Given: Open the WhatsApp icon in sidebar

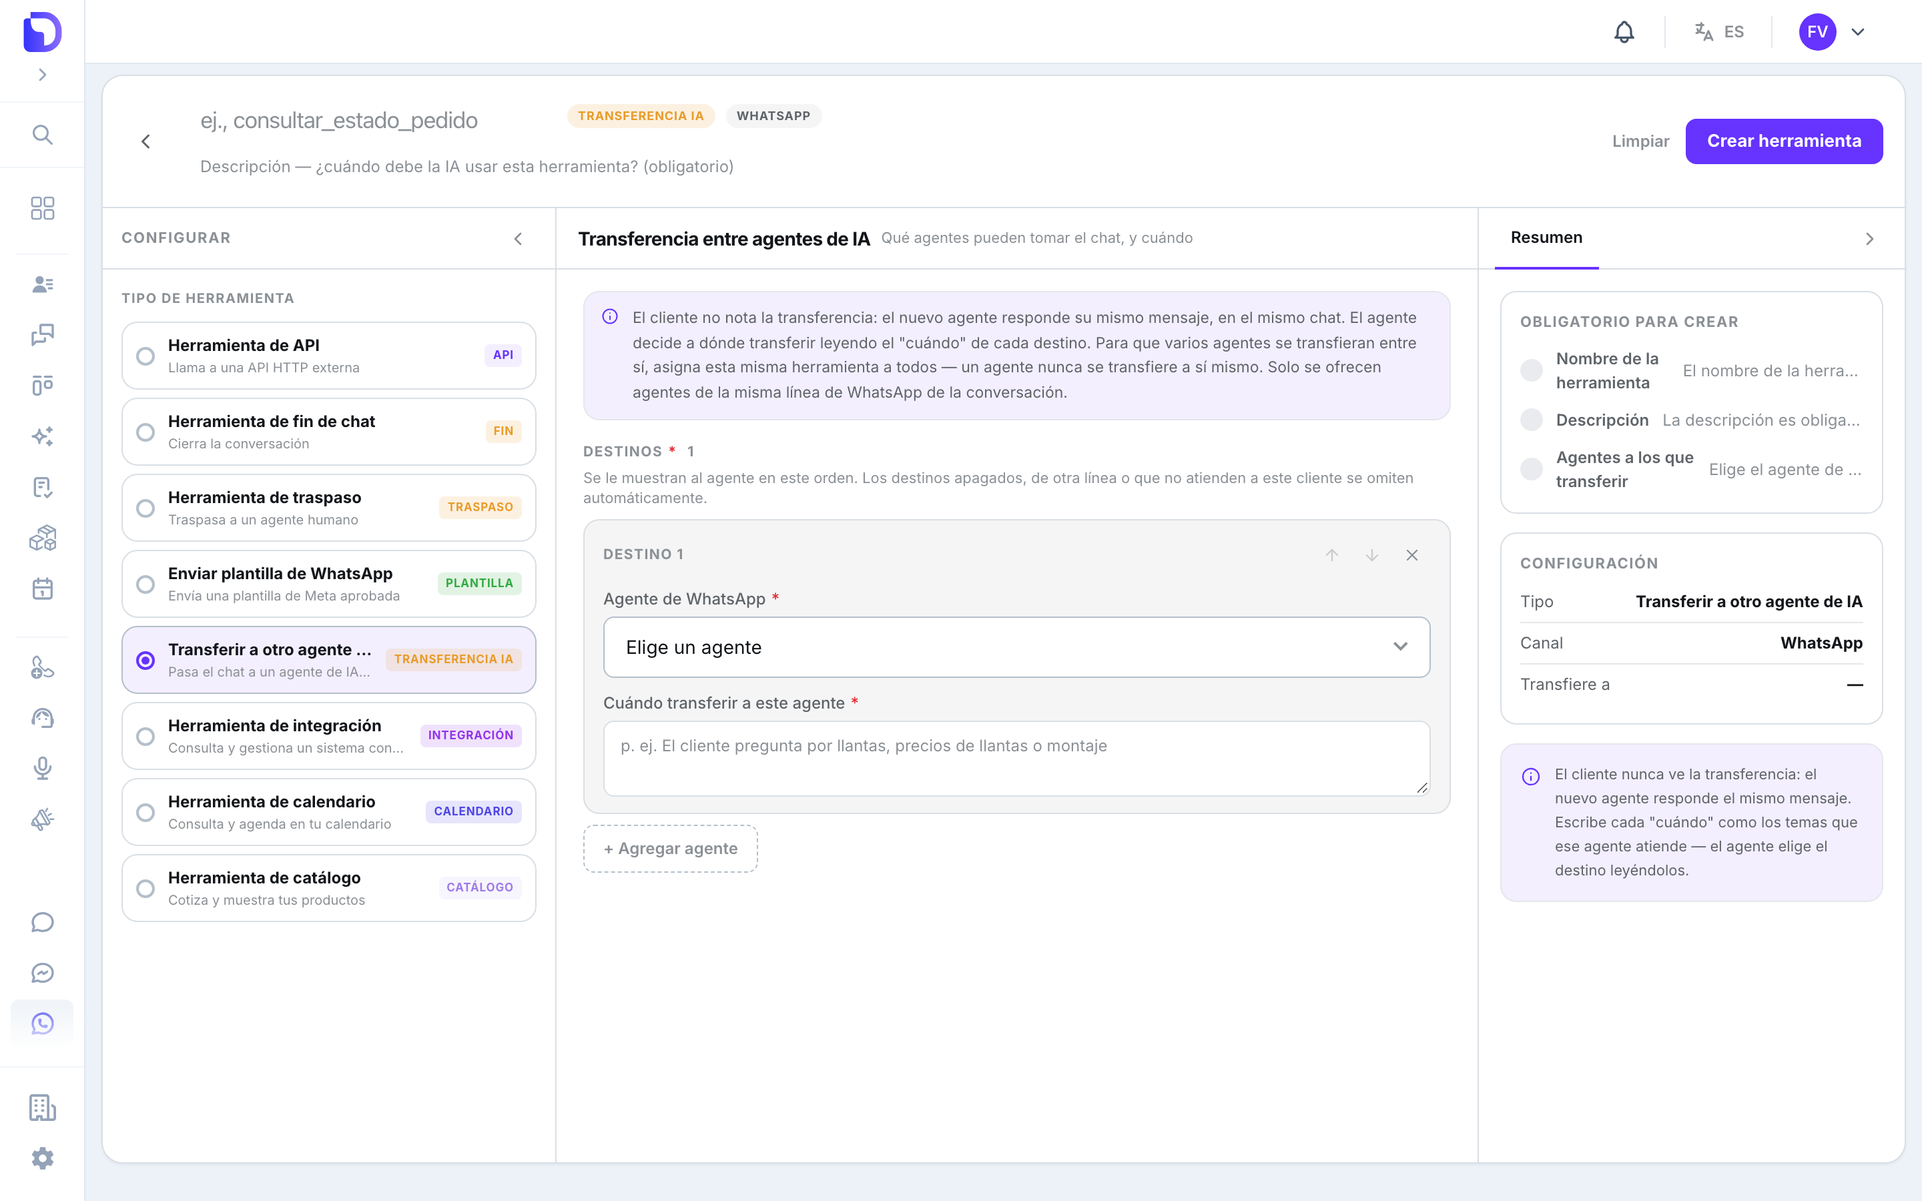Looking at the screenshot, I should click(x=42, y=1023).
